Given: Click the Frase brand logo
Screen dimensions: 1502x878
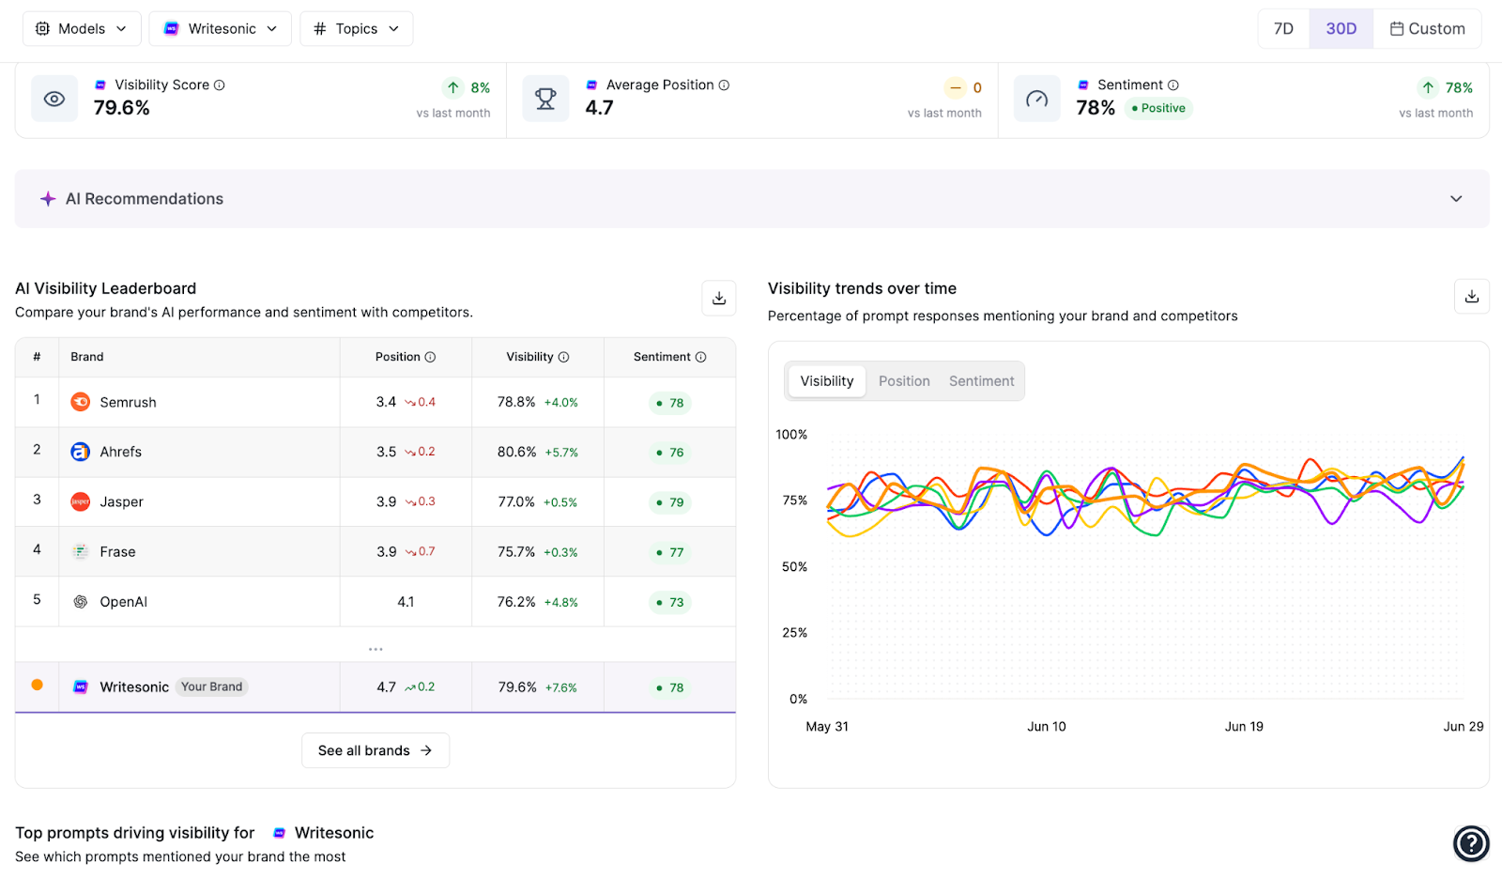Looking at the screenshot, I should 81,552.
